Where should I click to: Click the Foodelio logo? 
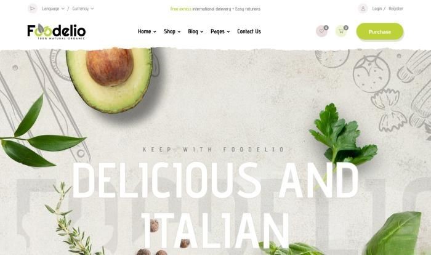[x=57, y=31]
